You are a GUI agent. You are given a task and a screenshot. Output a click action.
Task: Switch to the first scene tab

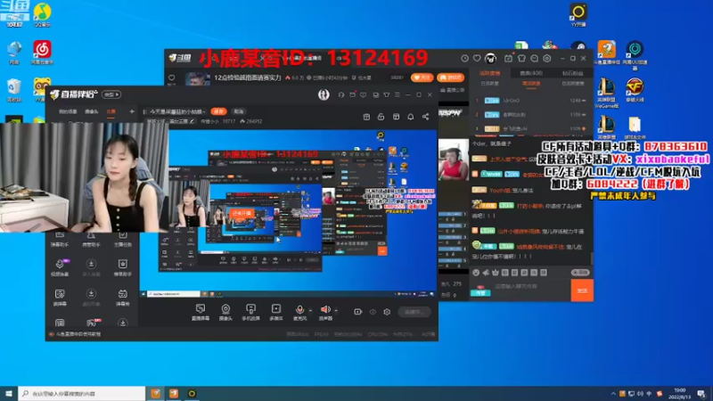68,111
